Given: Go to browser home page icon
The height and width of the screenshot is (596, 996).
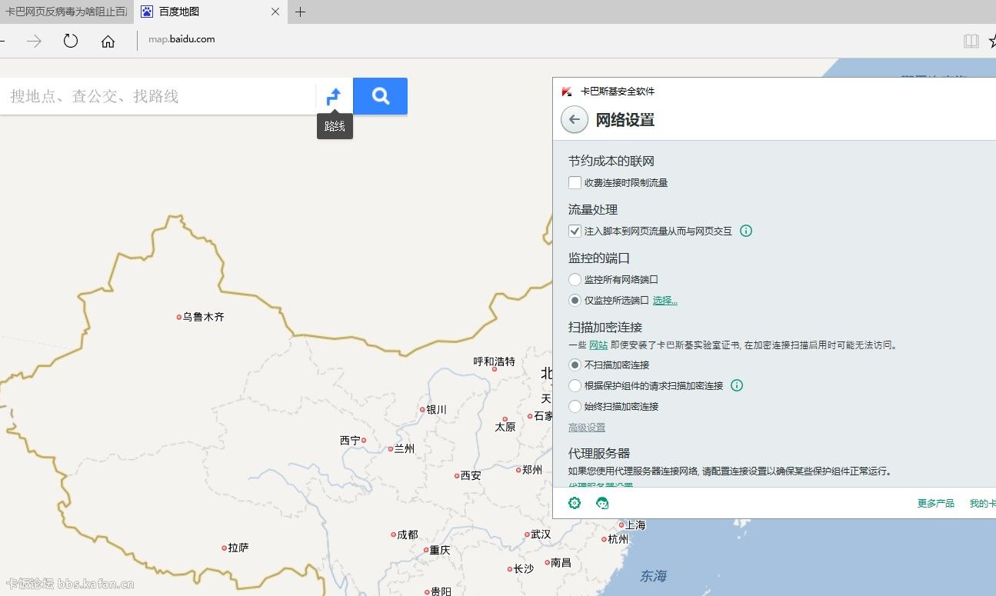Looking at the screenshot, I should coord(108,41).
